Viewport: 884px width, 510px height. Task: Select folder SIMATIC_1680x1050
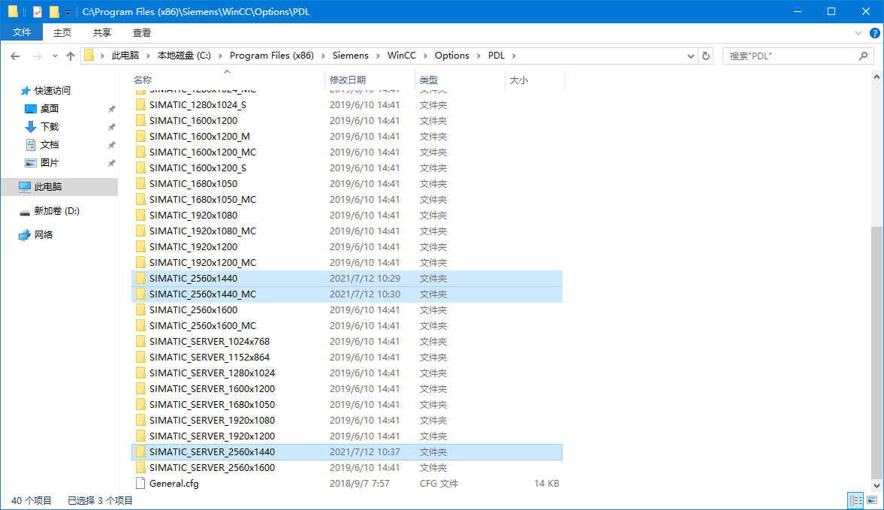(347, 184)
